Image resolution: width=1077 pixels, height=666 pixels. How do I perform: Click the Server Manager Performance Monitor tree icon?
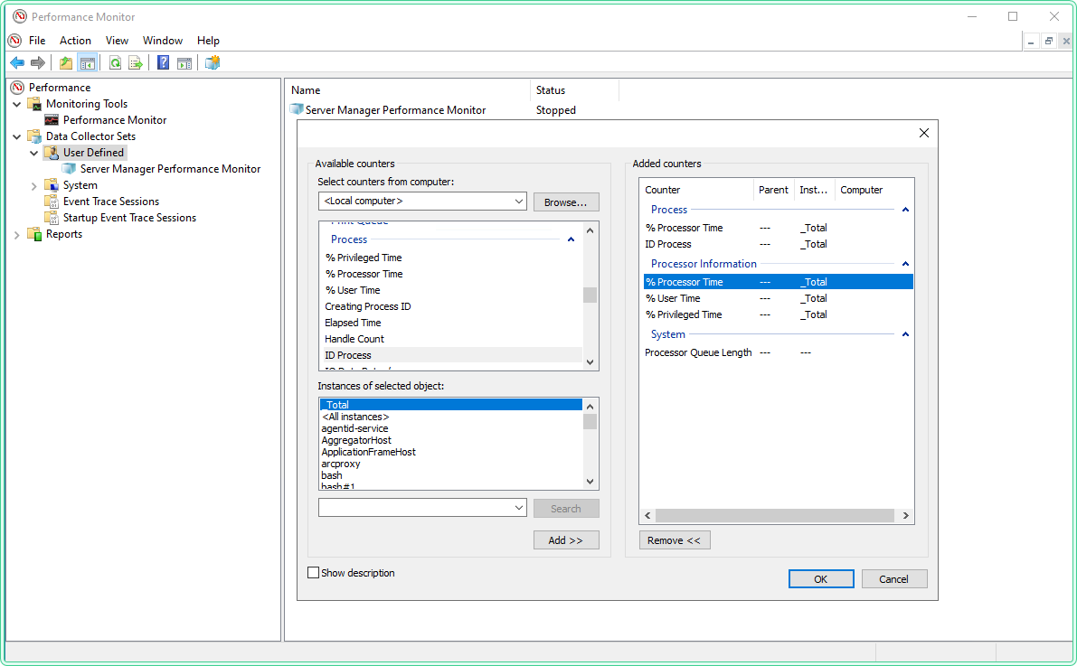(69, 169)
